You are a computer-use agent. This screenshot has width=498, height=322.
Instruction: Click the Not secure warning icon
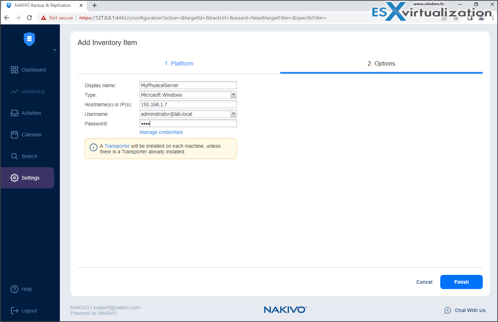tap(44, 18)
